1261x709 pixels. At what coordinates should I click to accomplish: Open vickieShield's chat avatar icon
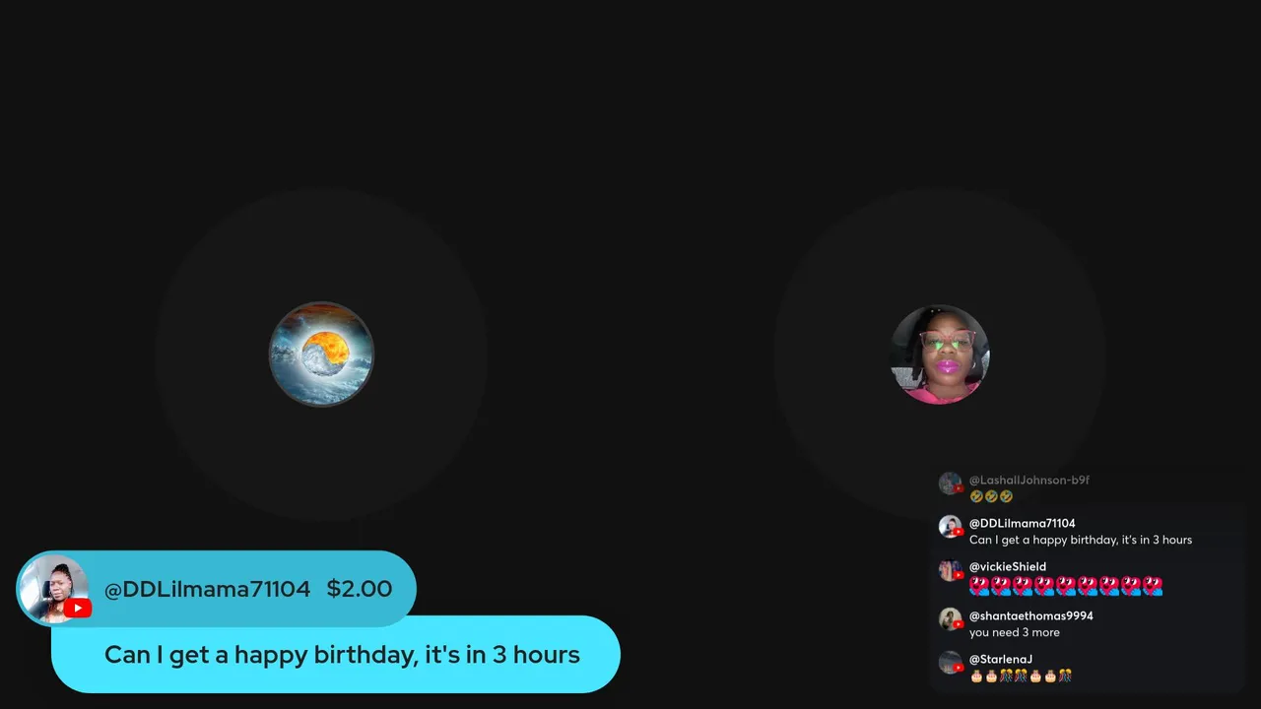(x=950, y=570)
